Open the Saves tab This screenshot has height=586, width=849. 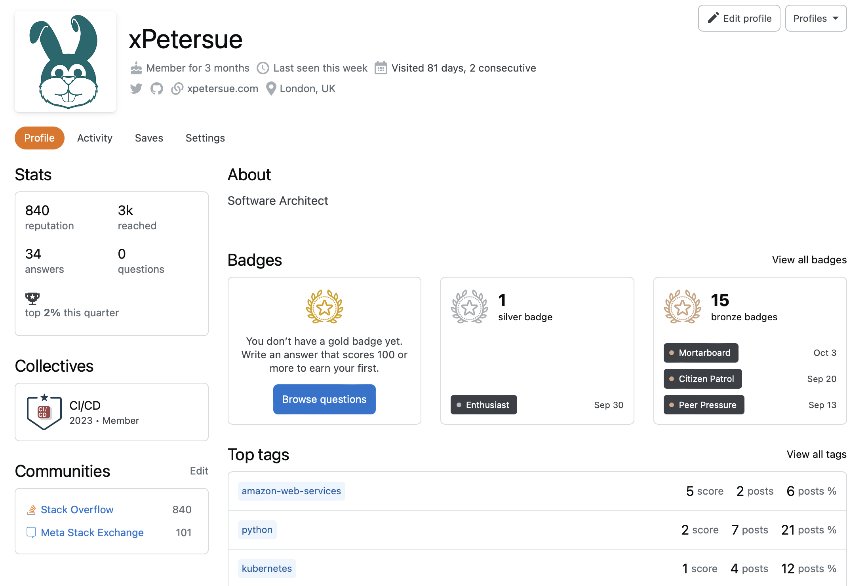point(149,138)
